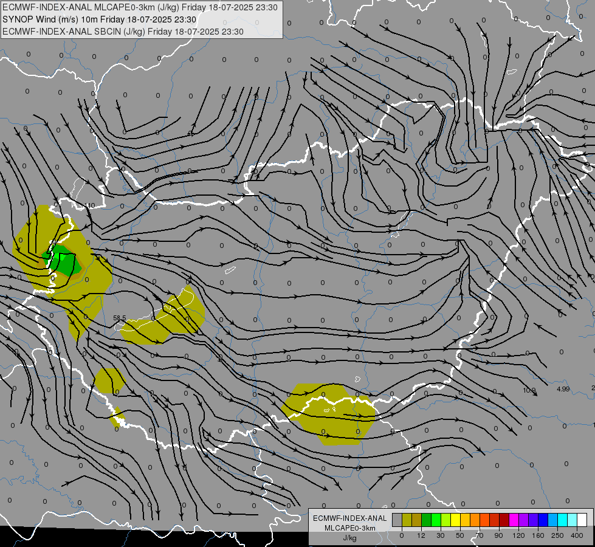Click the legend value 120
The width and height of the screenshot is (595, 547).
[518, 535]
